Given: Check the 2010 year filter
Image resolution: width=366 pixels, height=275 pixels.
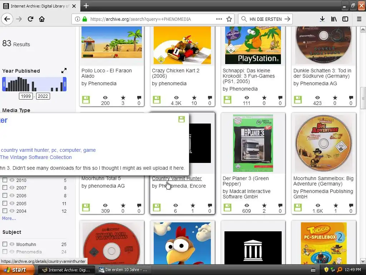Looking at the screenshot, I should coord(5,180).
